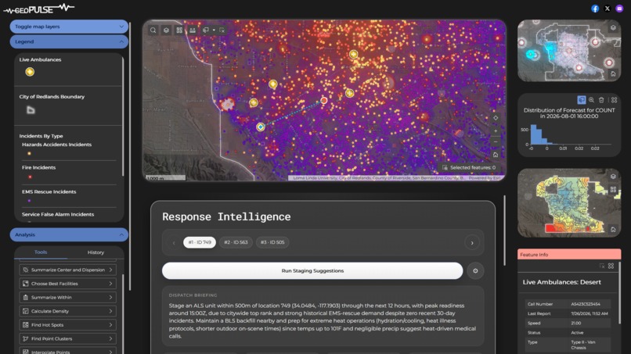631x354 pixels.
Task: Reset main map to home extent
Action: click(496, 155)
